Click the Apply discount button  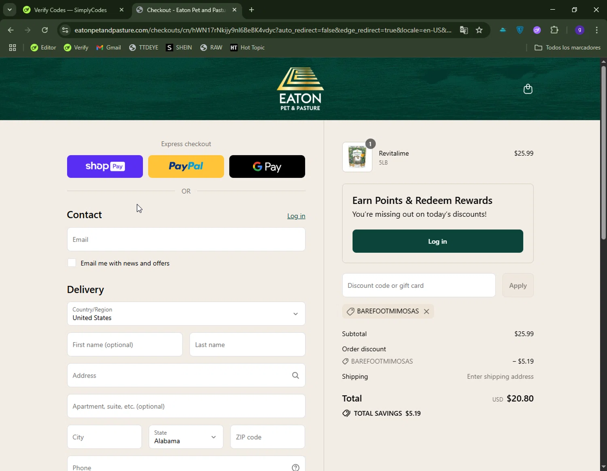click(x=518, y=285)
